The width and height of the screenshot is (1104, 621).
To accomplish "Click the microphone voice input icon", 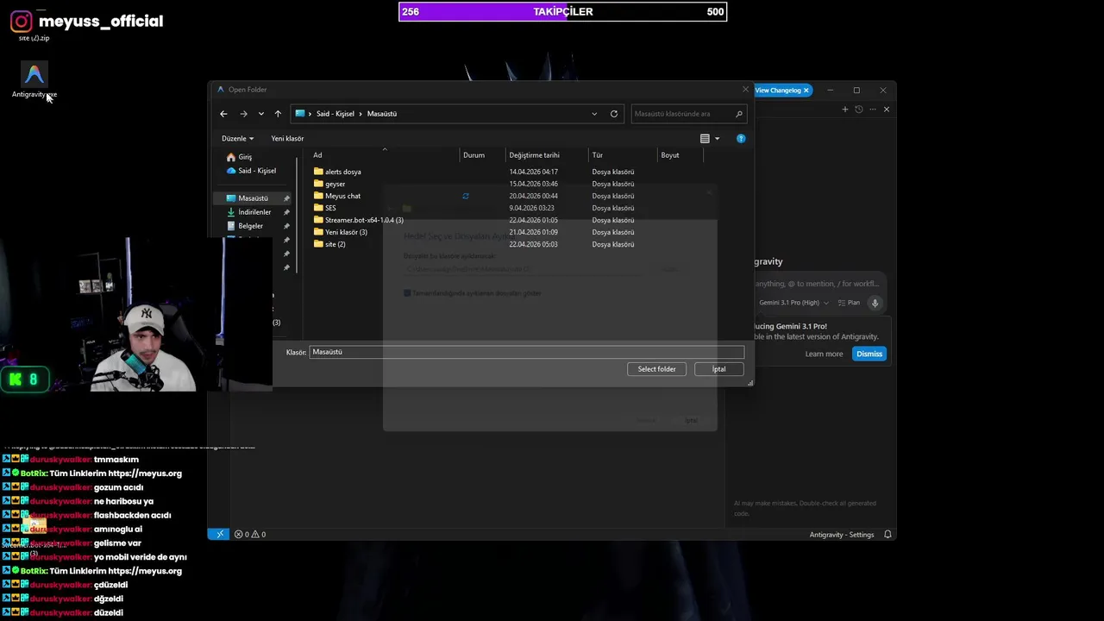I will tap(875, 303).
